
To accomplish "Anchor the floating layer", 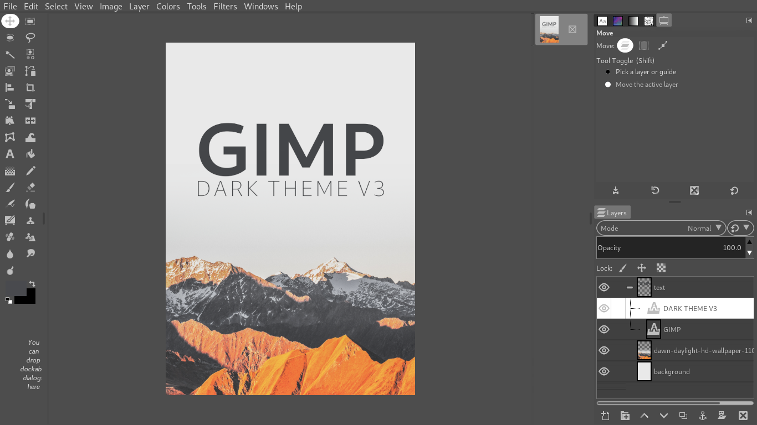I will coord(703,416).
